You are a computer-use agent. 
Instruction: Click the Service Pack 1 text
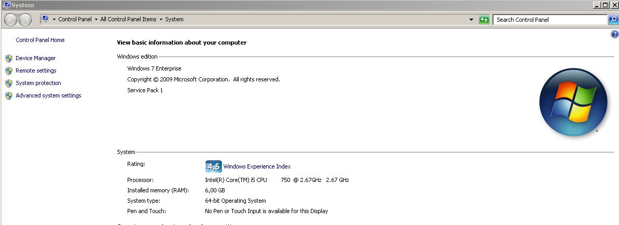(x=145, y=90)
